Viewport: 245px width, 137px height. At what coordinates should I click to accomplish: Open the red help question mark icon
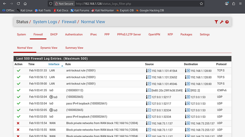227,22
